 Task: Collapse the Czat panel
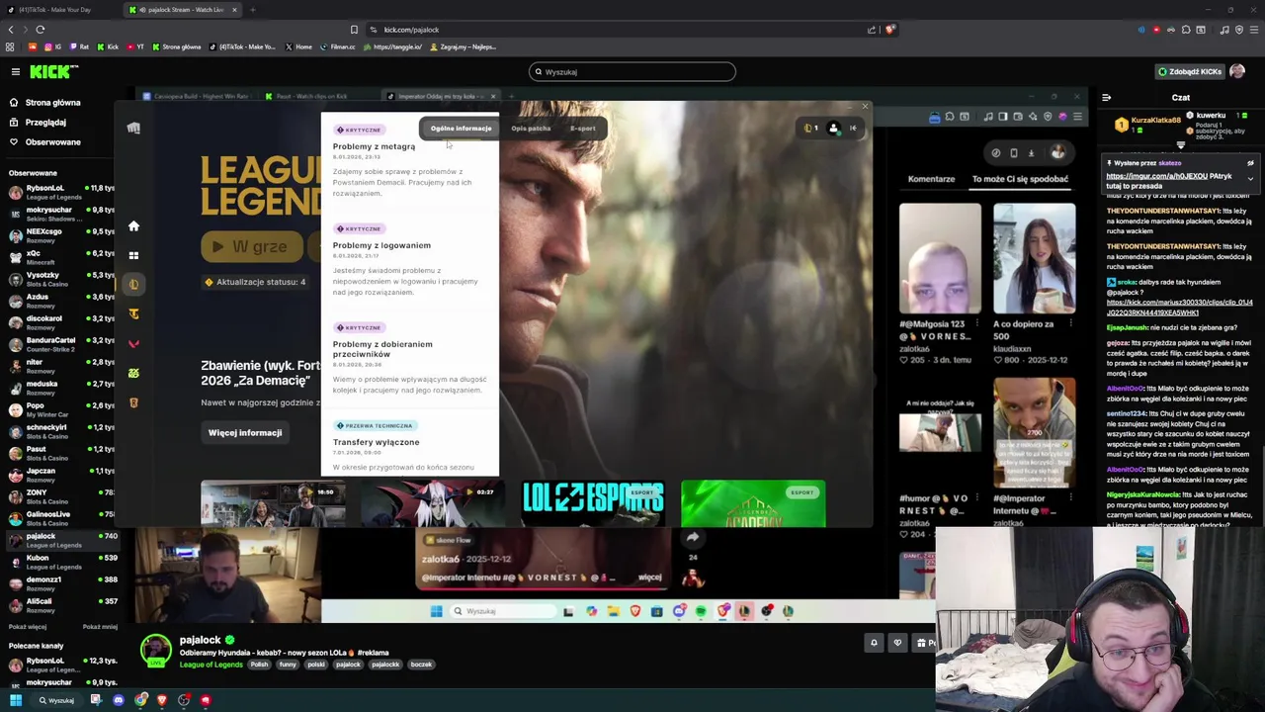[x=1106, y=97]
